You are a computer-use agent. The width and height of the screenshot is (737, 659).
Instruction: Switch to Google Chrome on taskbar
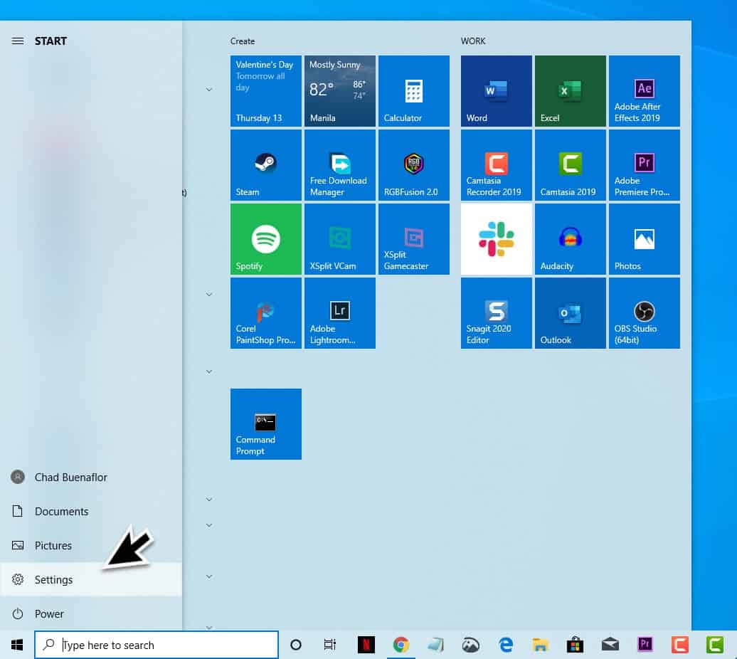pyautogui.click(x=401, y=645)
